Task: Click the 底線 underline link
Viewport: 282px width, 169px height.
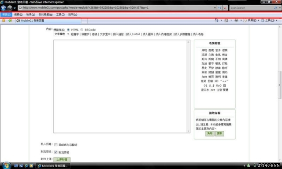Action: point(94,34)
